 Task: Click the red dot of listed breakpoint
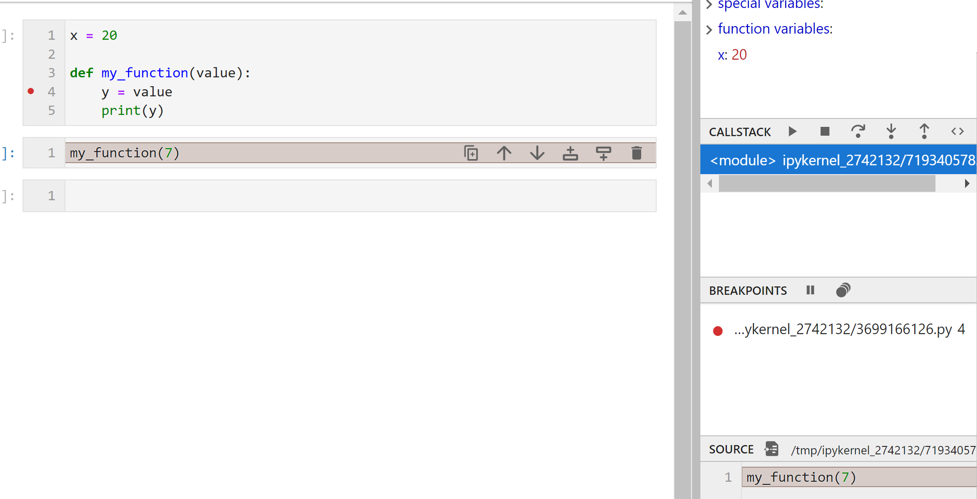pyautogui.click(x=718, y=331)
